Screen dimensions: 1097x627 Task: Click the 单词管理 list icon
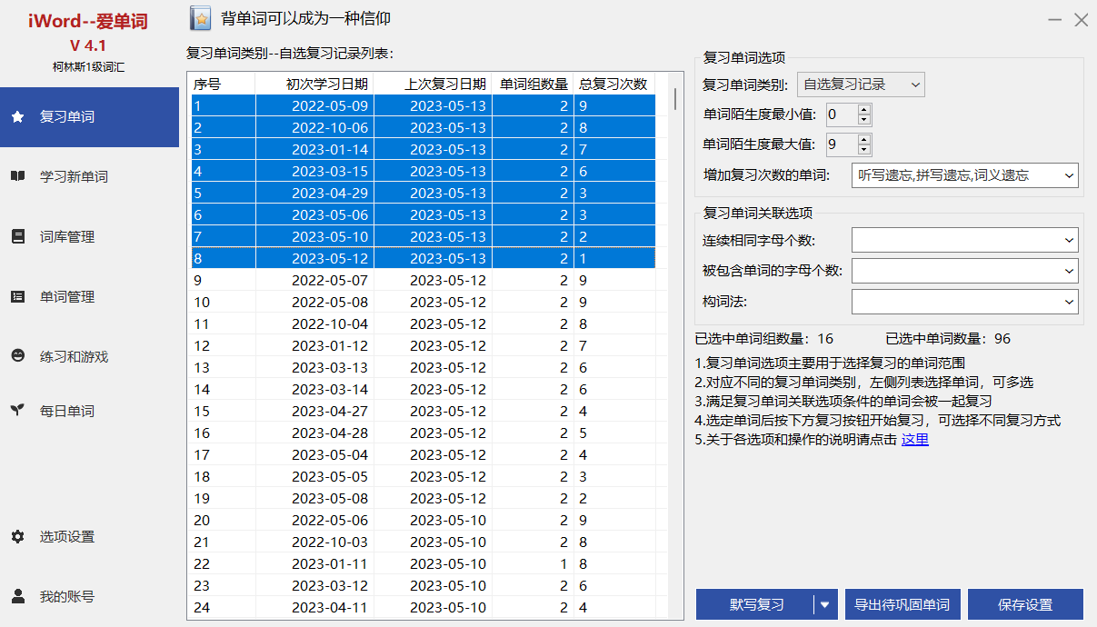[x=17, y=297]
